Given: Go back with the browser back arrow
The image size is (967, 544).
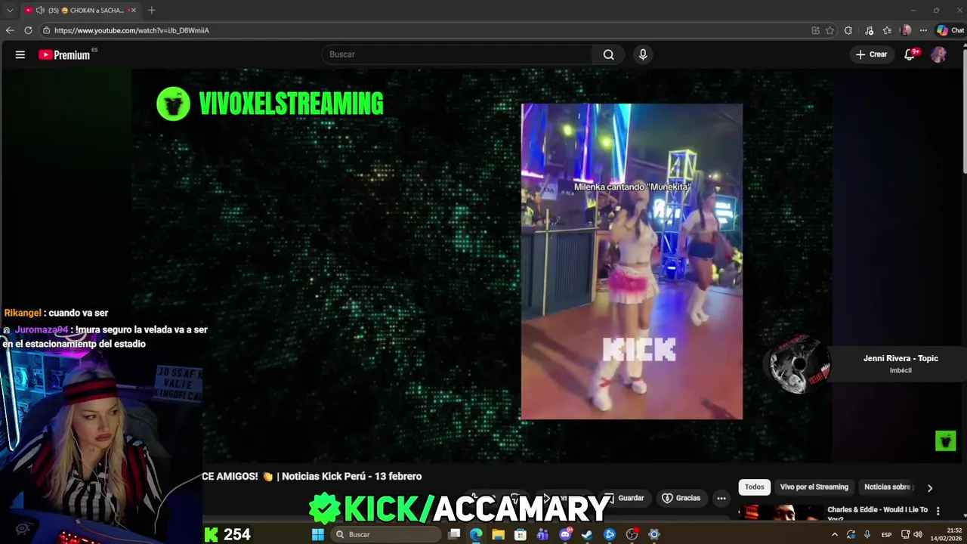Looking at the screenshot, I should (x=10, y=30).
